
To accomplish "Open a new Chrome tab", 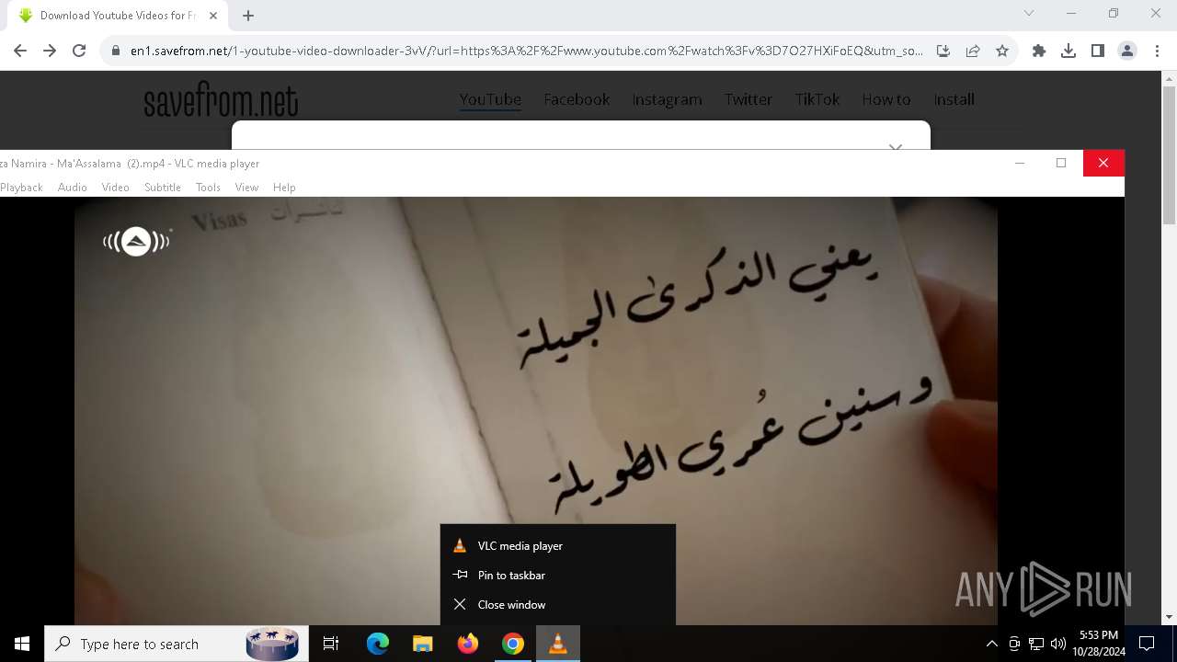I will pyautogui.click(x=248, y=15).
